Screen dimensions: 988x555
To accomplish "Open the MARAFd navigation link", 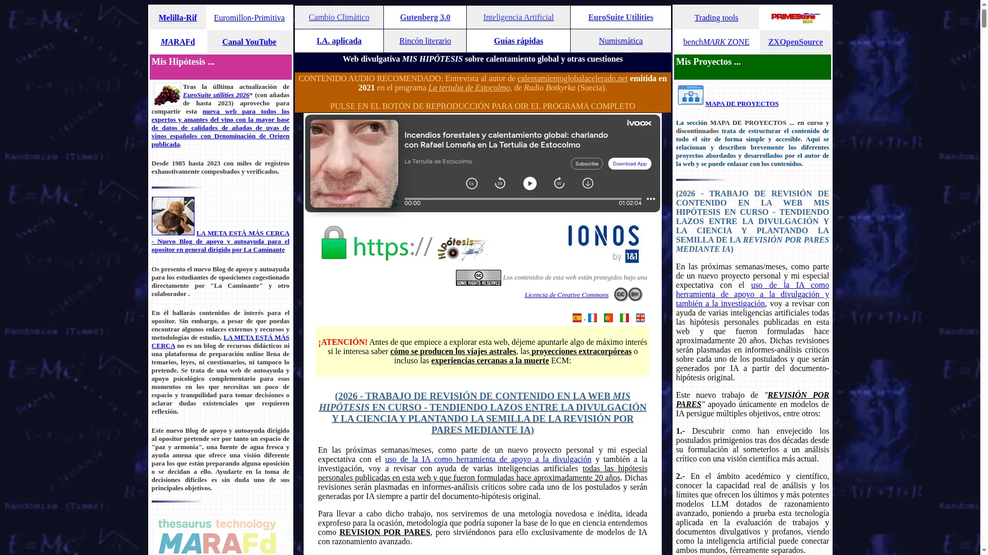I will coord(178,42).
